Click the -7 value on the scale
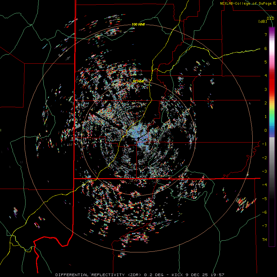Image resolution: width=277 pixels, height=277 pixels. click(264, 226)
